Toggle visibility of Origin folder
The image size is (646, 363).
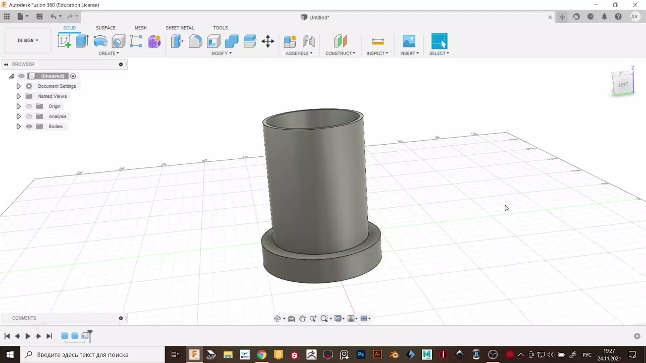(x=29, y=106)
